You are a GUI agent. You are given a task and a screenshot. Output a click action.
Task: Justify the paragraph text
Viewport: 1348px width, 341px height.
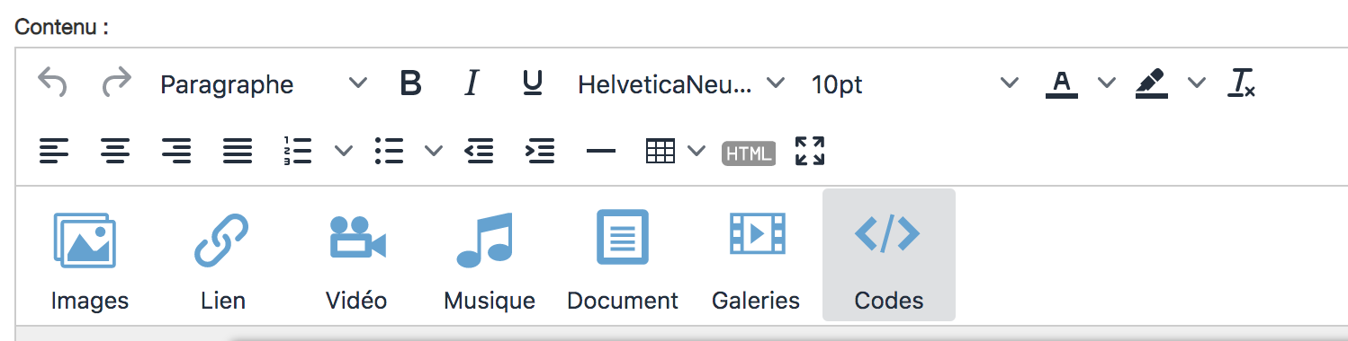coord(237,151)
